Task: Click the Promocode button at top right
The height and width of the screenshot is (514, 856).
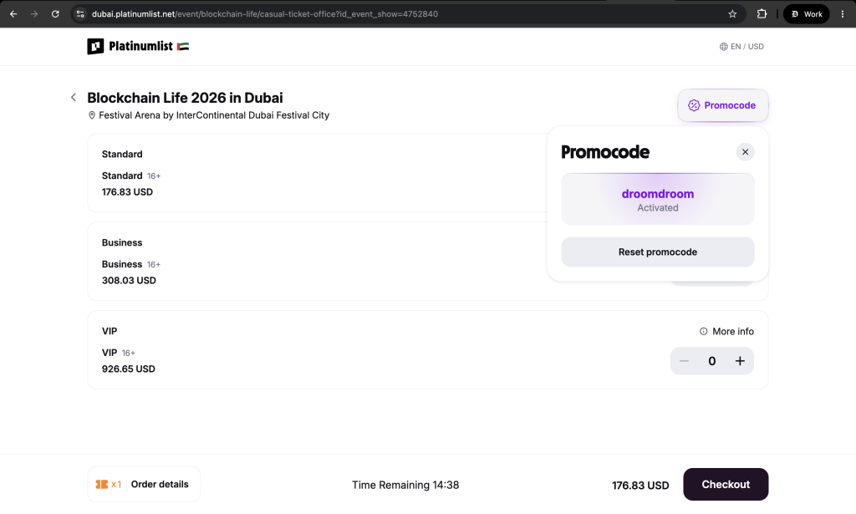Action: [723, 105]
